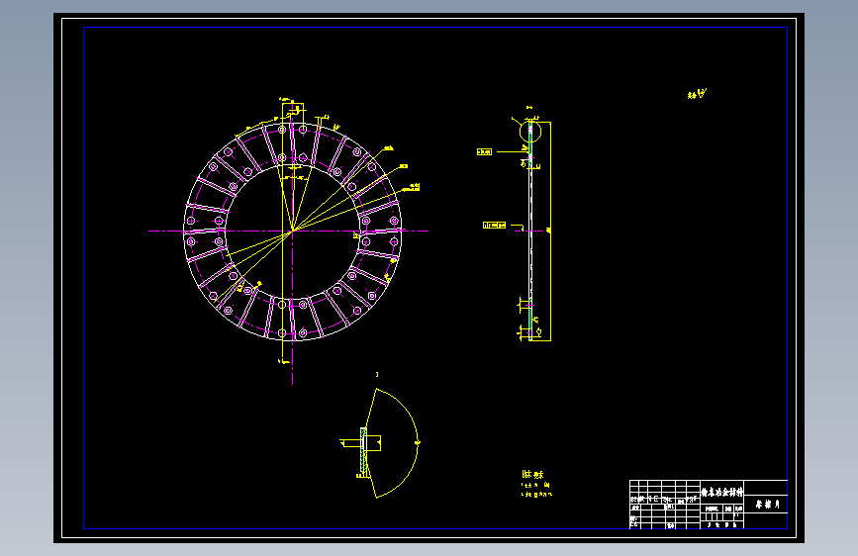
Task: Click the rivet hole at disc top
Action: coord(303,130)
